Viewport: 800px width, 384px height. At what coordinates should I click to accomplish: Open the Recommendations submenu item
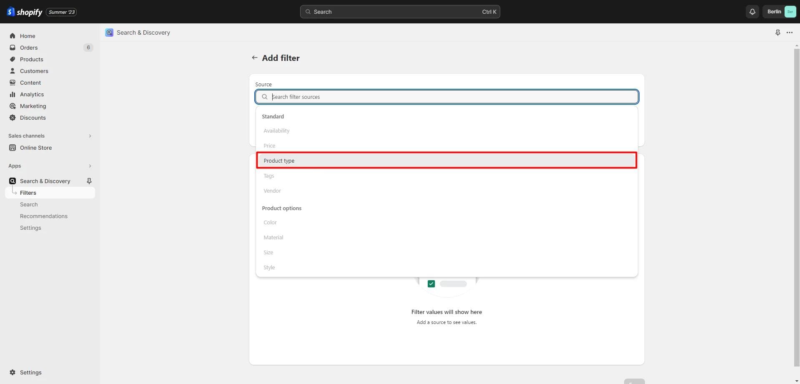coord(44,216)
